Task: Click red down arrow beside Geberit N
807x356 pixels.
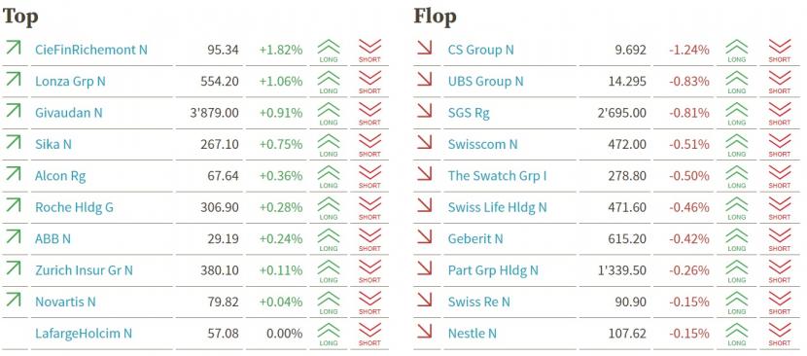Action: pos(424,236)
